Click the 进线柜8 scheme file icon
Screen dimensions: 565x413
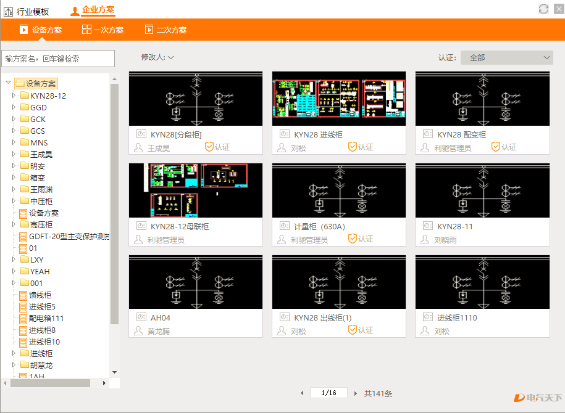[23, 330]
